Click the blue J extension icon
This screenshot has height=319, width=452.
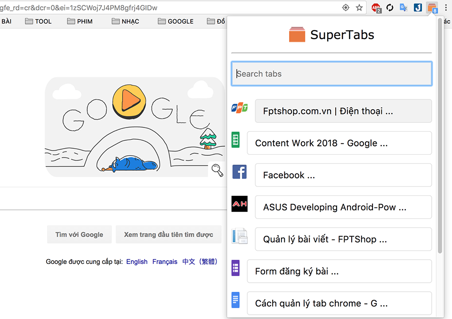click(418, 8)
